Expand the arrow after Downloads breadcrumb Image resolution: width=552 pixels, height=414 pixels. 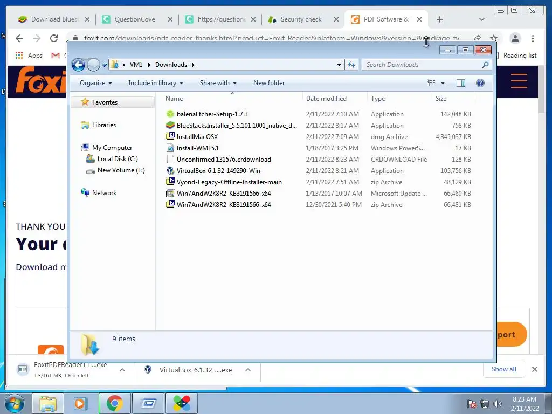tap(194, 65)
